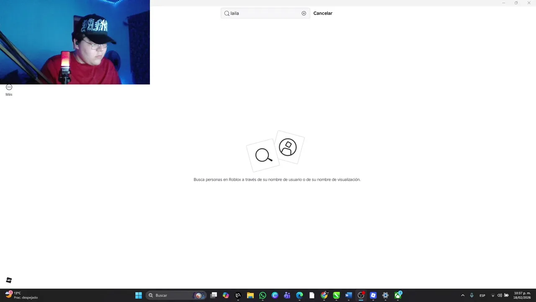536x302 pixels.
Task: Open WhatsApp from the taskbar
Action: (x=263, y=295)
